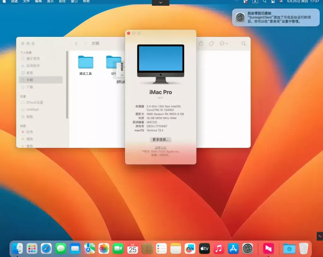Open the Trash in the Dock
The image size is (323, 257).
(x=304, y=248)
